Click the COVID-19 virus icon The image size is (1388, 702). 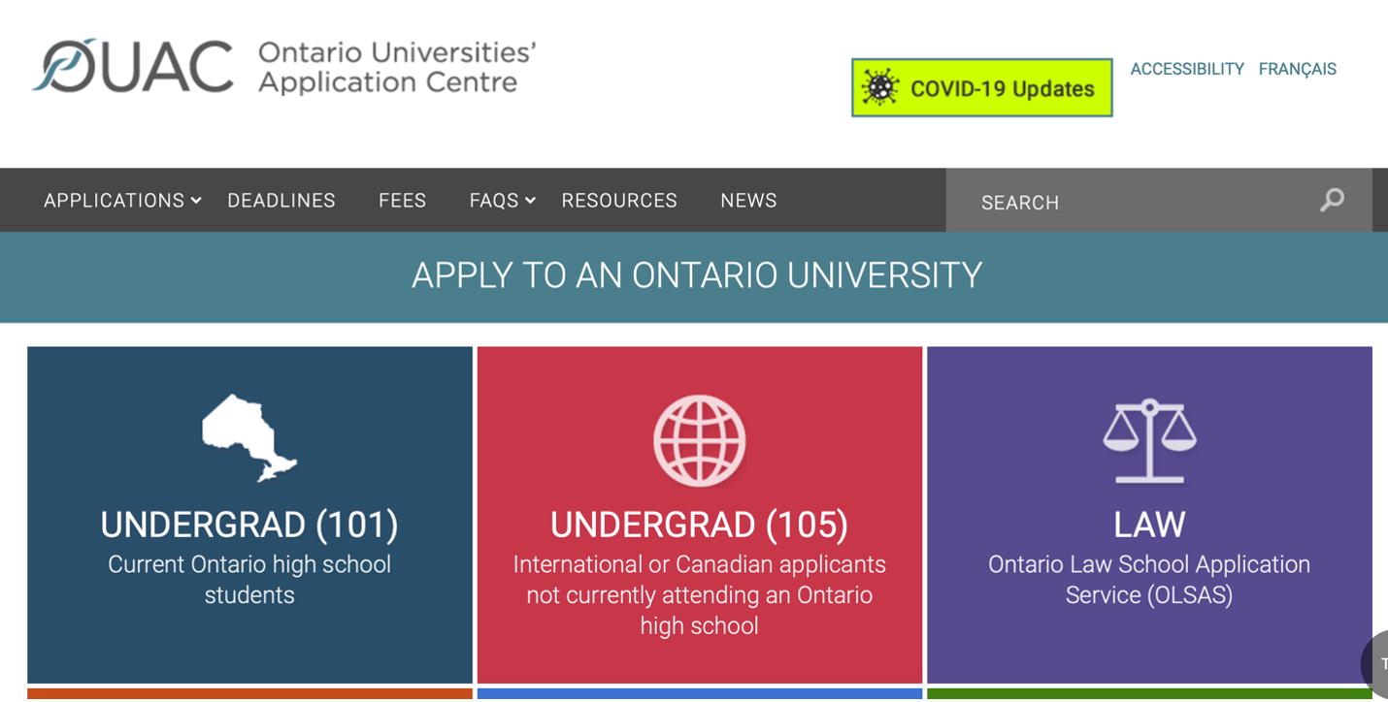coord(880,88)
